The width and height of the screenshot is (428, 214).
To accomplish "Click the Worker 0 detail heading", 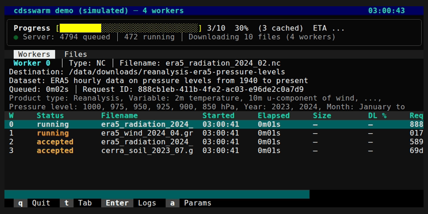I will point(32,63).
